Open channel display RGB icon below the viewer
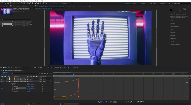Viewport: 191px width, 105px height. coord(60,67)
